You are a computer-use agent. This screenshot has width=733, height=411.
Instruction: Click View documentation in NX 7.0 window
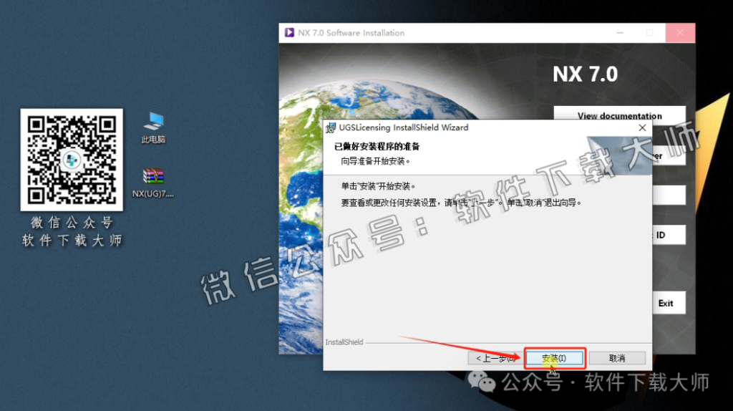coord(619,115)
